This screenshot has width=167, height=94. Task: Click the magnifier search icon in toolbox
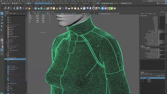(x=2, y=54)
